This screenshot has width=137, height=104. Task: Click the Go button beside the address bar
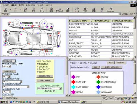[125, 14]
